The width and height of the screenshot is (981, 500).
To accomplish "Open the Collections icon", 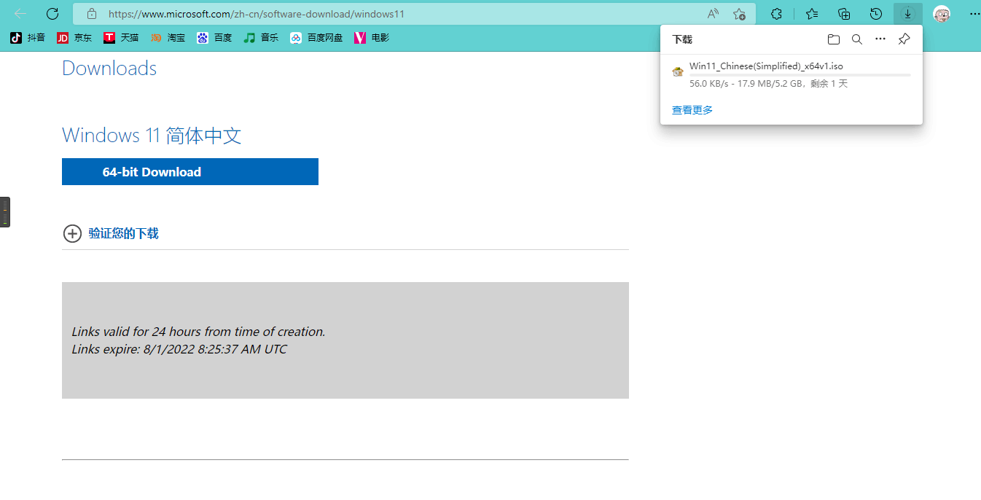I will tap(844, 14).
